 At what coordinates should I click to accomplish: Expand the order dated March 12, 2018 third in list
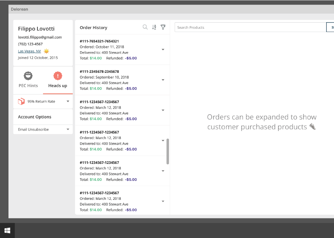tap(163, 110)
